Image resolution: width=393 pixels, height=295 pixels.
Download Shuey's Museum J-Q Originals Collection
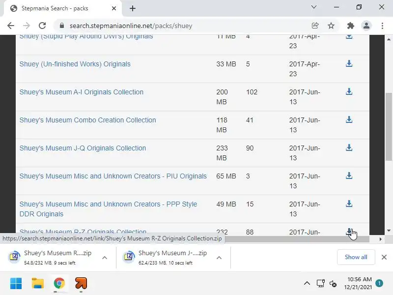(x=349, y=148)
